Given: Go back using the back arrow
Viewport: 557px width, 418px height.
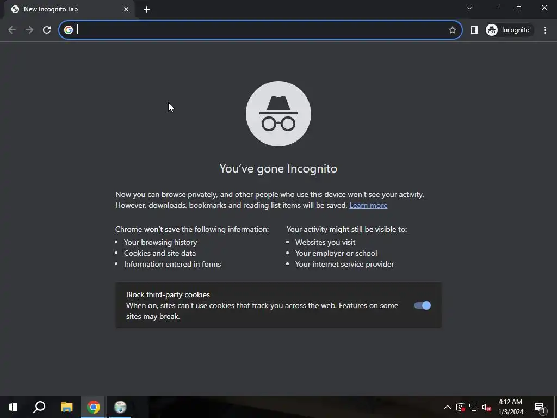Looking at the screenshot, I should pyautogui.click(x=12, y=30).
